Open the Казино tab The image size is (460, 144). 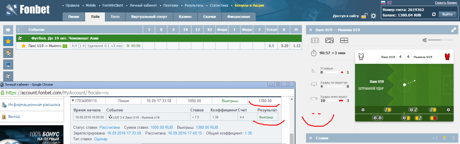click(x=185, y=17)
